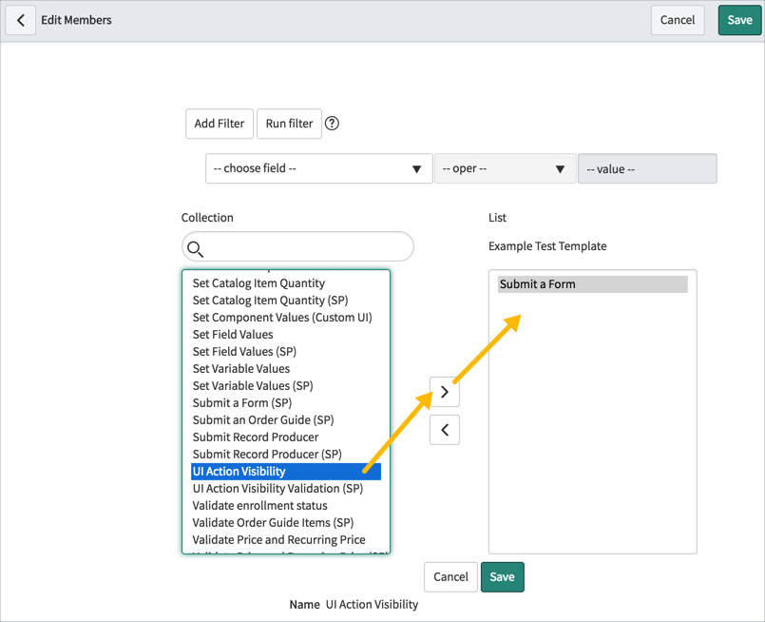
Task: Save changes with the top Save button
Action: (739, 19)
